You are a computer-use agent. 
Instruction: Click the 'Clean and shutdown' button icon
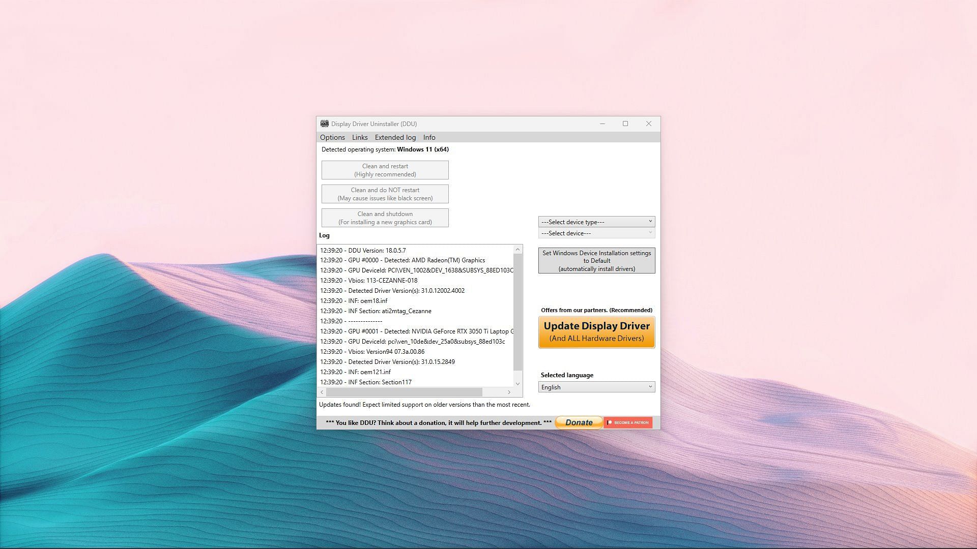pos(385,218)
